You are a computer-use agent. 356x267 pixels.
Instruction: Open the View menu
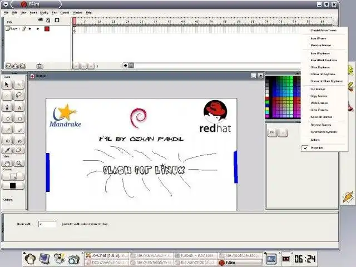point(23,13)
